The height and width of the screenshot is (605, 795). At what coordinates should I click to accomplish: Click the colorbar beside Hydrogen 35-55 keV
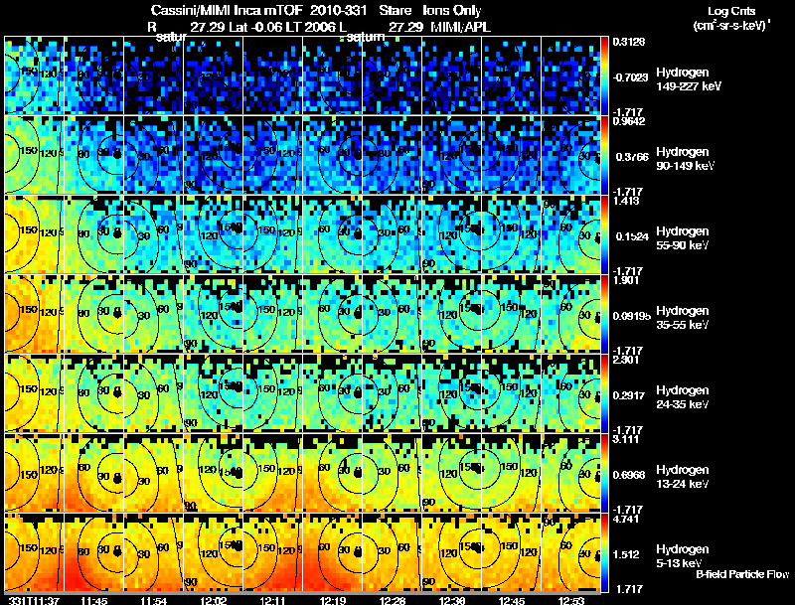coord(604,315)
